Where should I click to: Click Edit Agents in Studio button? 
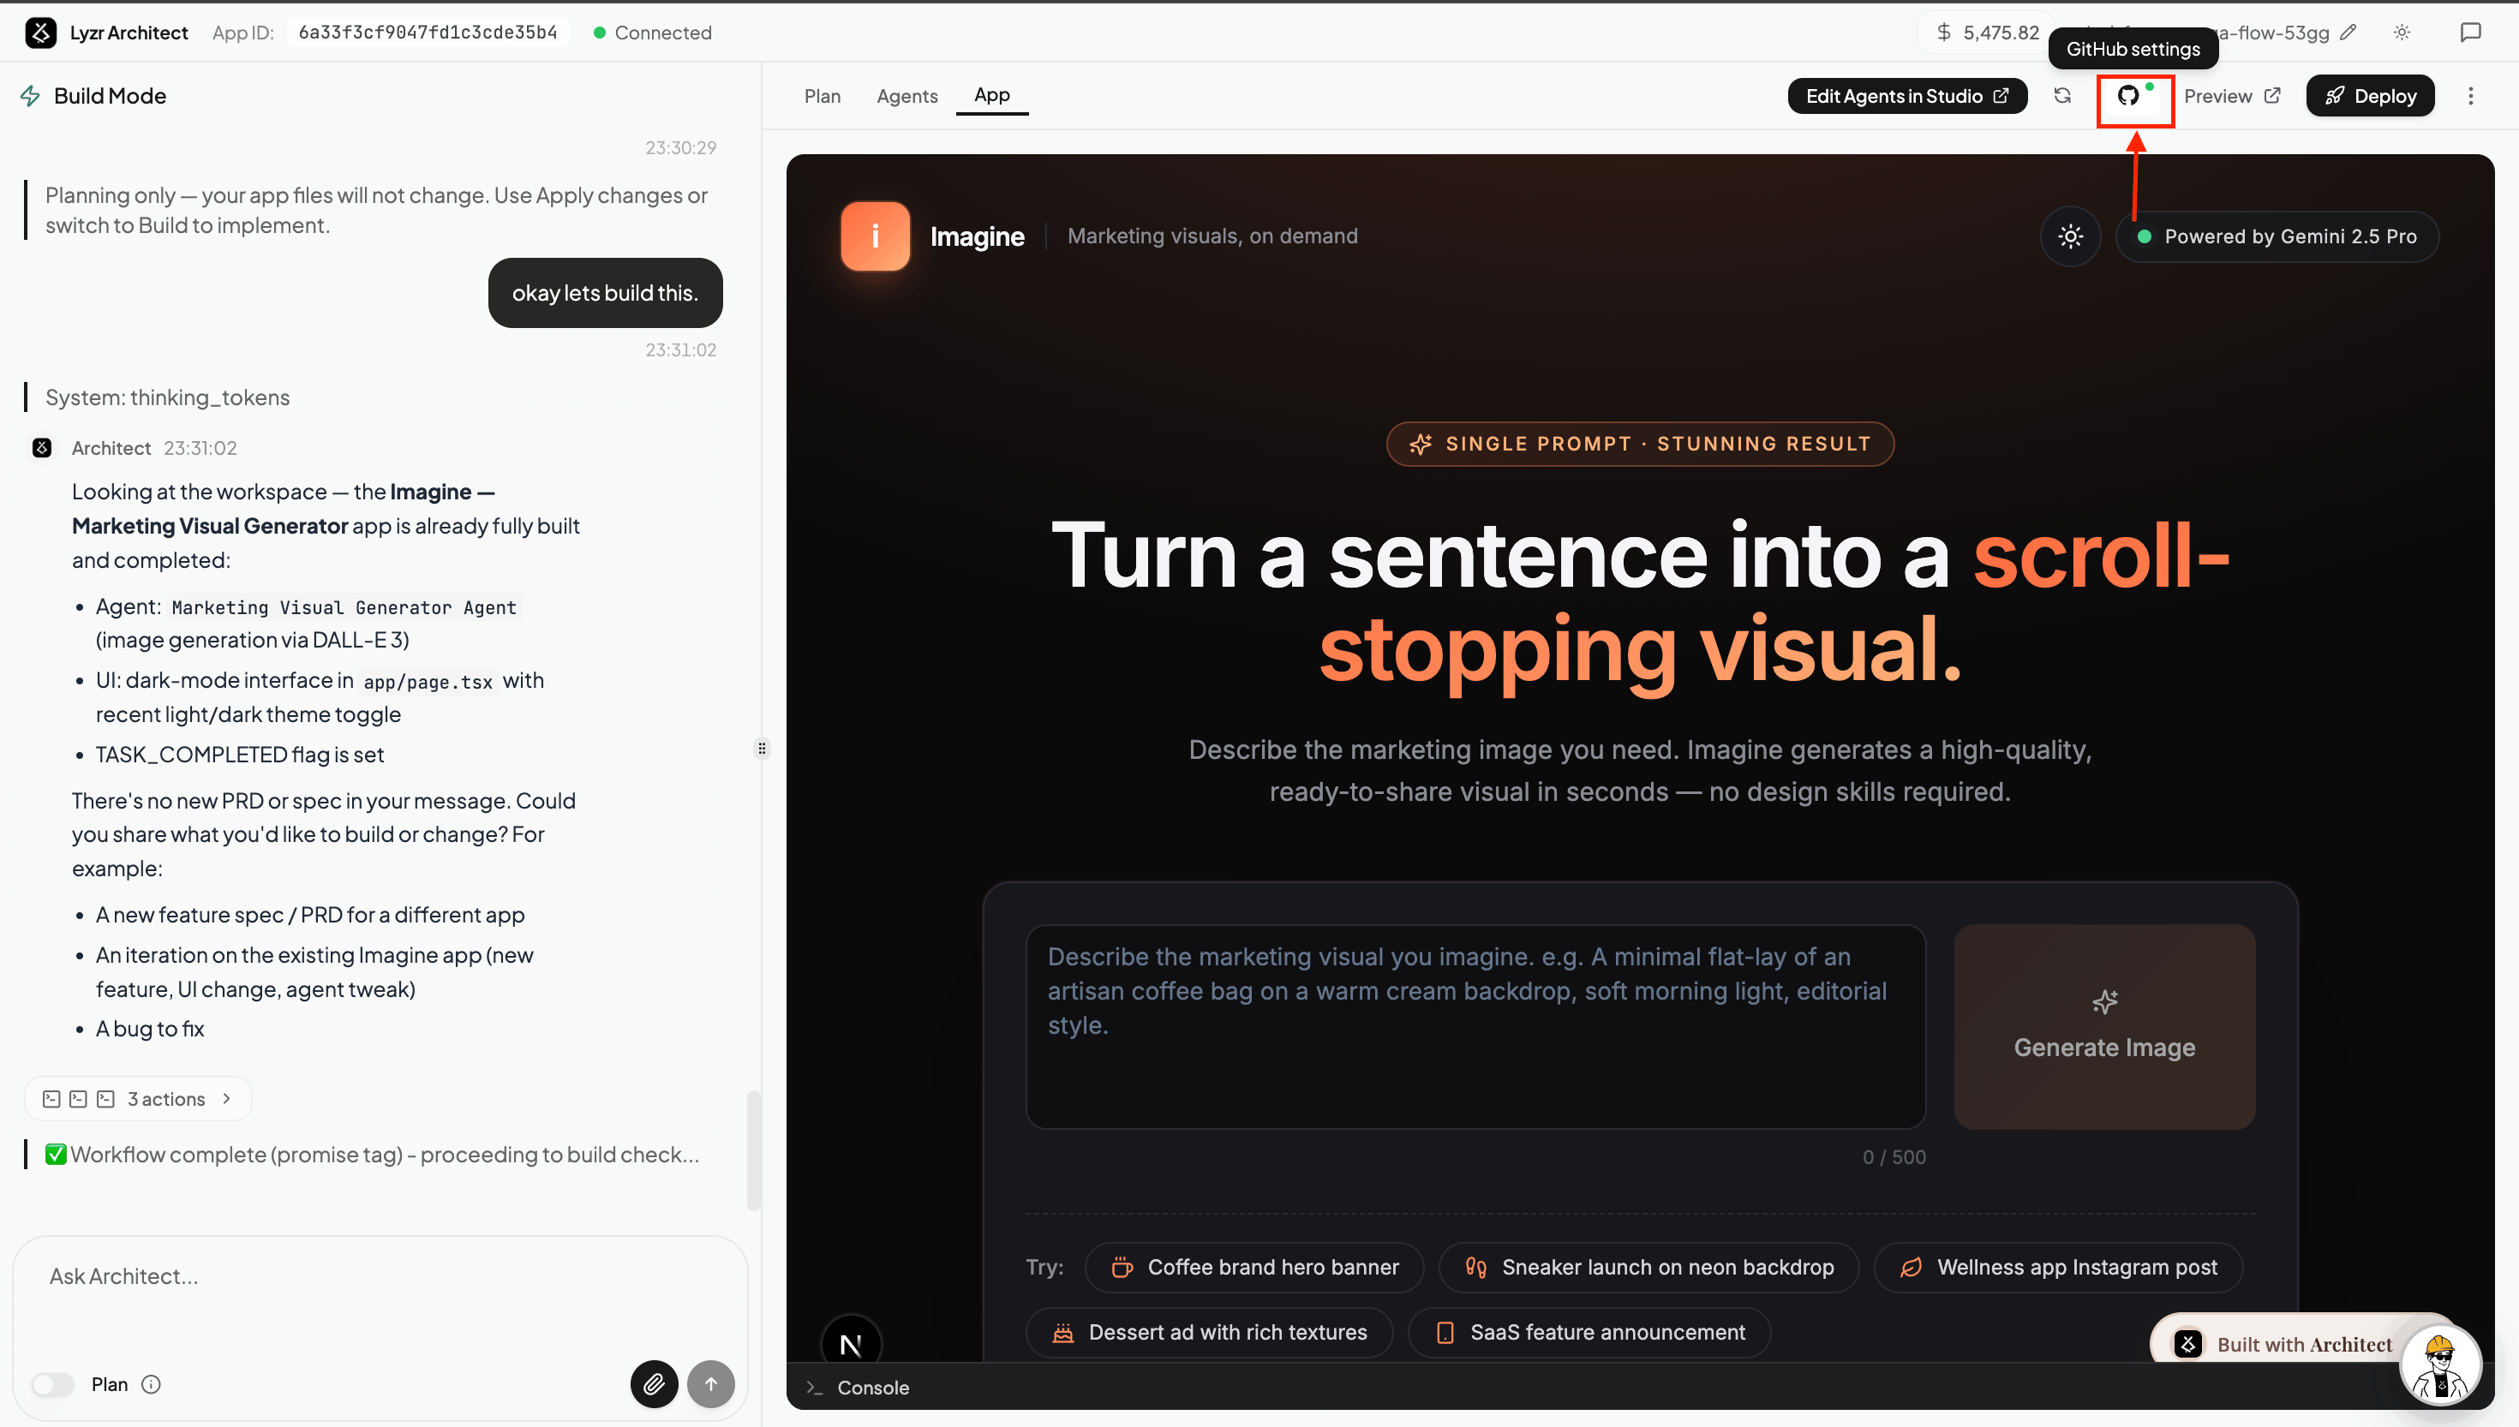click(x=1906, y=96)
